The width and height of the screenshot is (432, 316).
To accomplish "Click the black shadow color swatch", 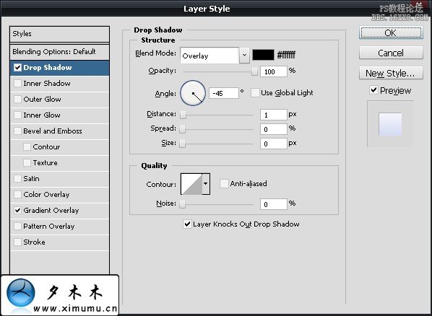I will (x=264, y=55).
